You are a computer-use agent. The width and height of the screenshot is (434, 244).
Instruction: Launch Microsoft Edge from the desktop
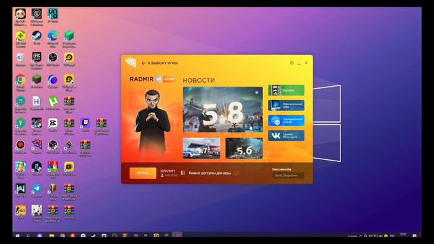click(53, 36)
